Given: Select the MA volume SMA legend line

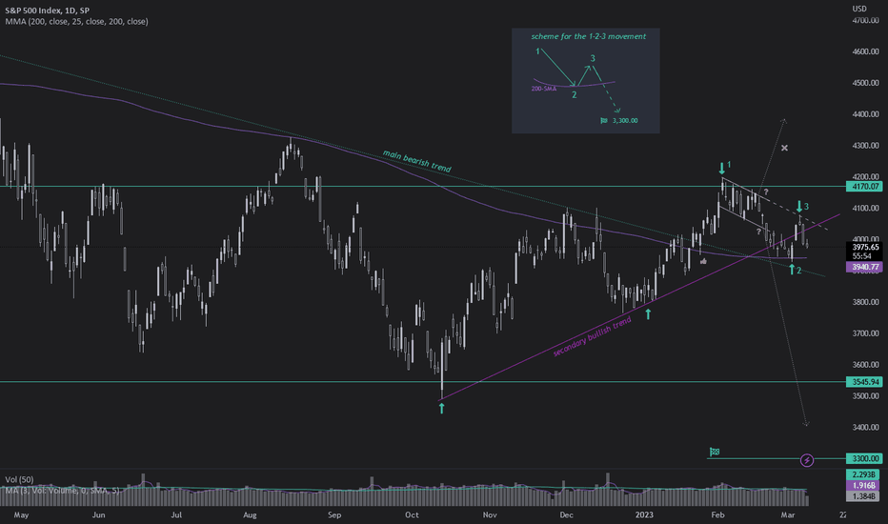Looking at the screenshot, I should pyautogui.click(x=62, y=490).
